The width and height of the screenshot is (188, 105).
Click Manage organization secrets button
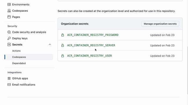[160, 24]
